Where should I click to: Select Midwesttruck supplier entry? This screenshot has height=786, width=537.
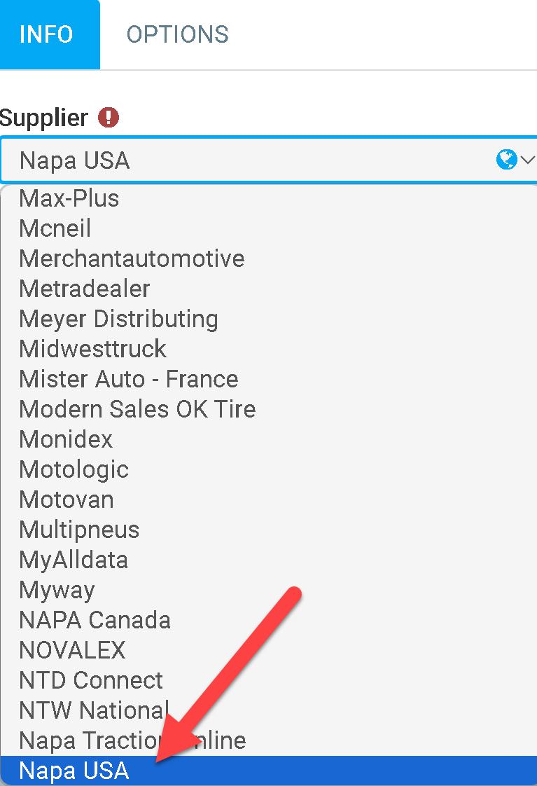coord(93,349)
